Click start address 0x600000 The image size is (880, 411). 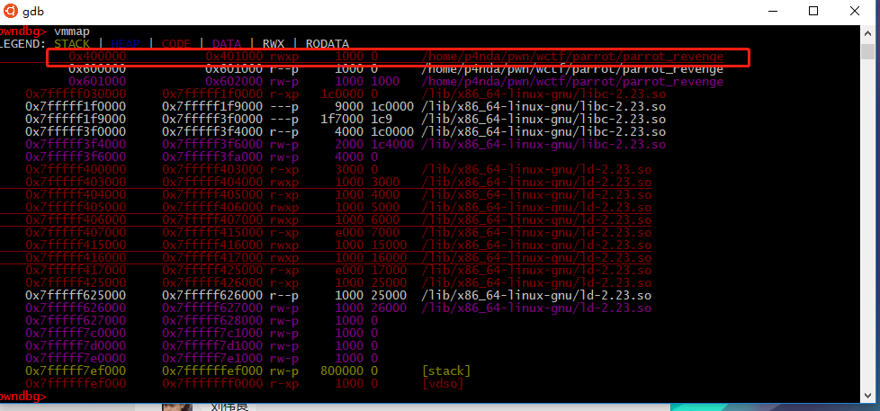click(98, 69)
